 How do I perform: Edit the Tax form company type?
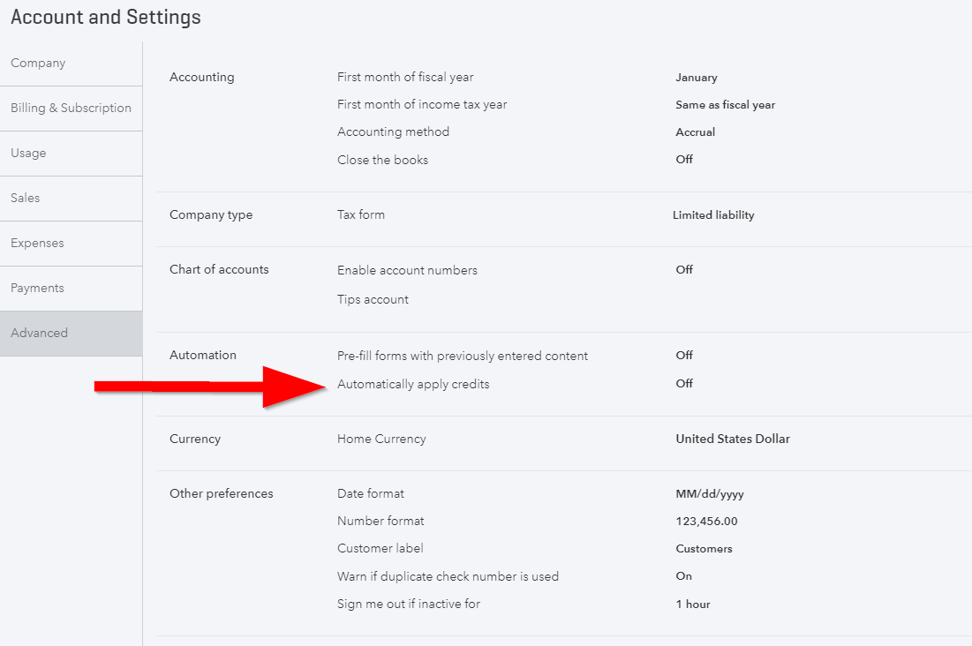coord(361,214)
